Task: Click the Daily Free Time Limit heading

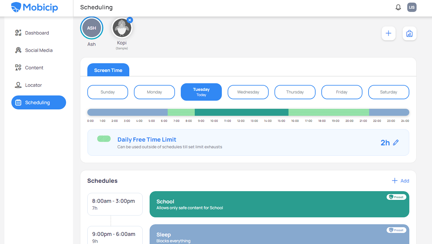Action: [147, 139]
